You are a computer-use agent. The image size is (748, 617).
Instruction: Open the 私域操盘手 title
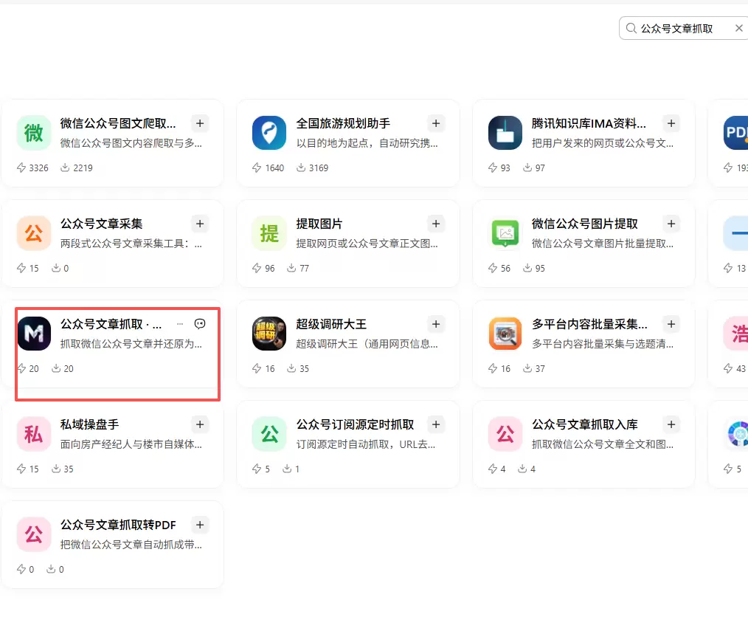90,424
